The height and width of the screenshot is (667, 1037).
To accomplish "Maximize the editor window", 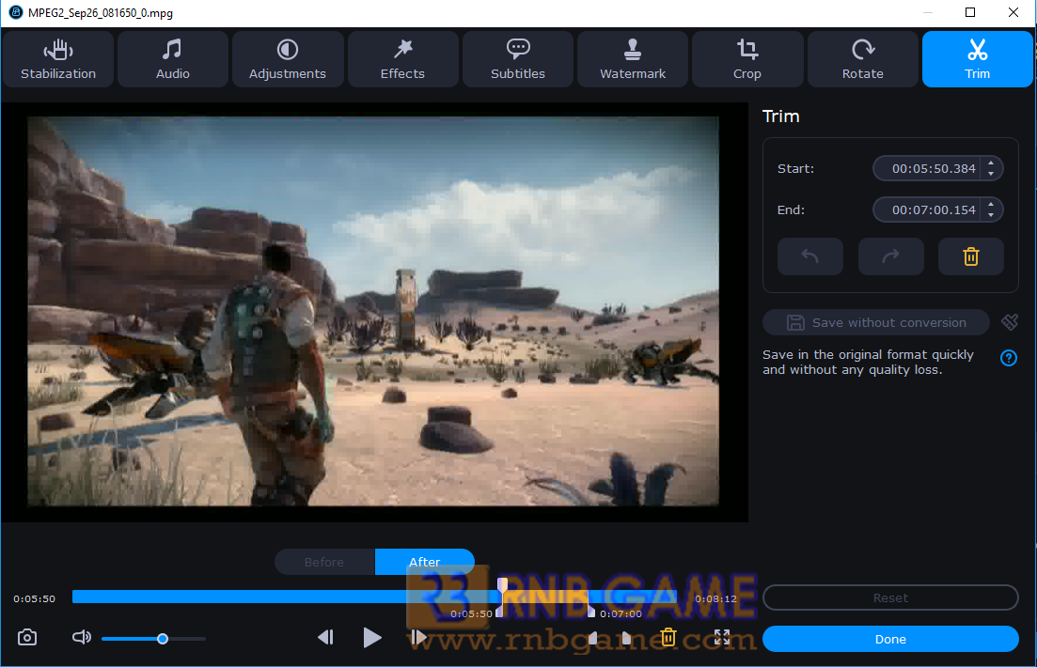I will pyautogui.click(x=970, y=12).
